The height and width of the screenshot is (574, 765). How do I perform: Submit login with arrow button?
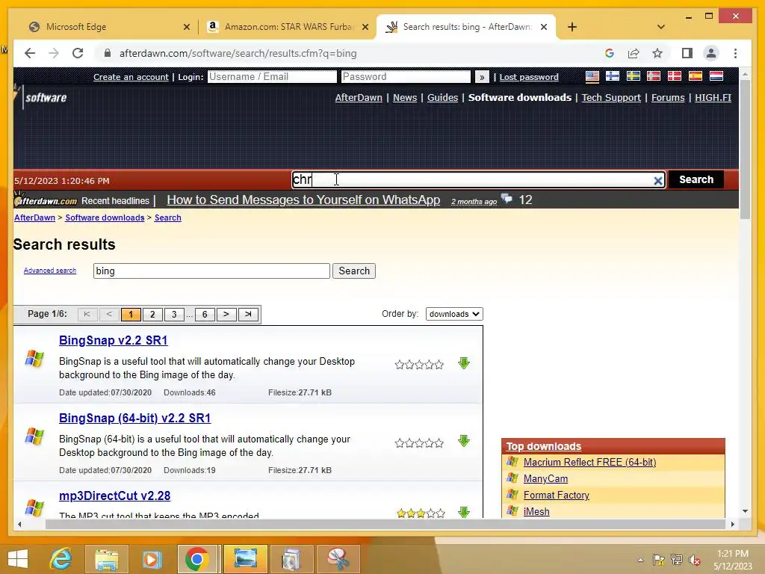482,77
